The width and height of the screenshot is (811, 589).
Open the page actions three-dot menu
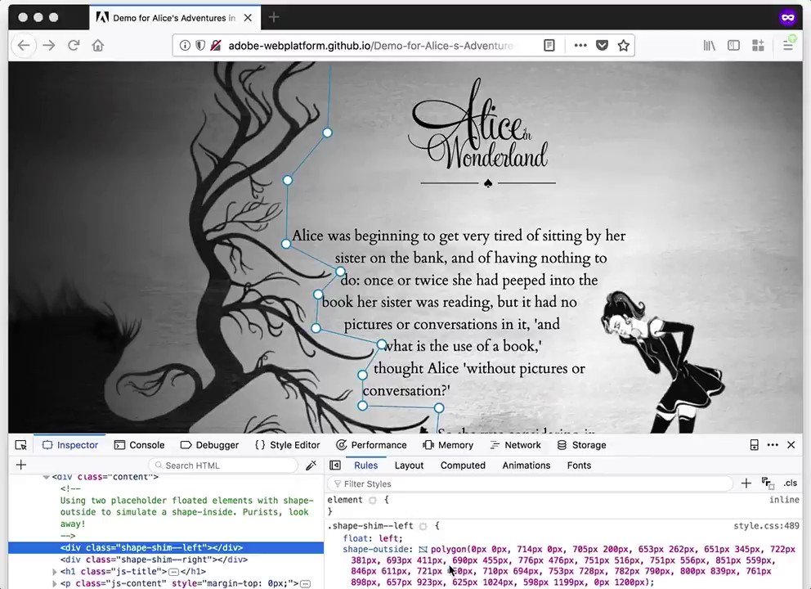pyautogui.click(x=580, y=46)
